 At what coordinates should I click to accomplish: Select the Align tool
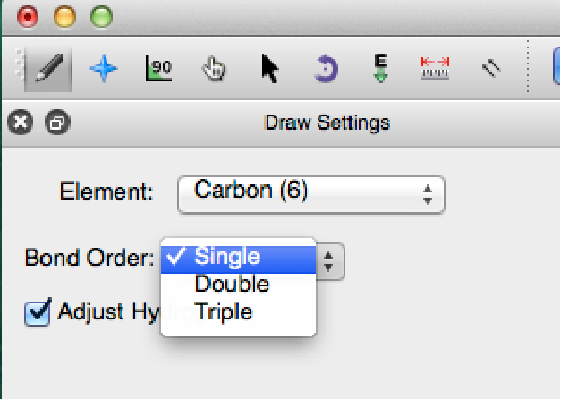tap(489, 69)
